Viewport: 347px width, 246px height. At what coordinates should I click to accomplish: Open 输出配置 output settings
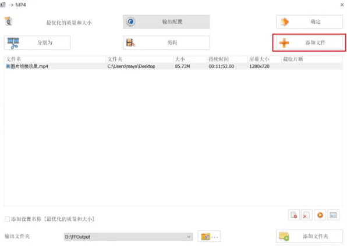(166, 22)
